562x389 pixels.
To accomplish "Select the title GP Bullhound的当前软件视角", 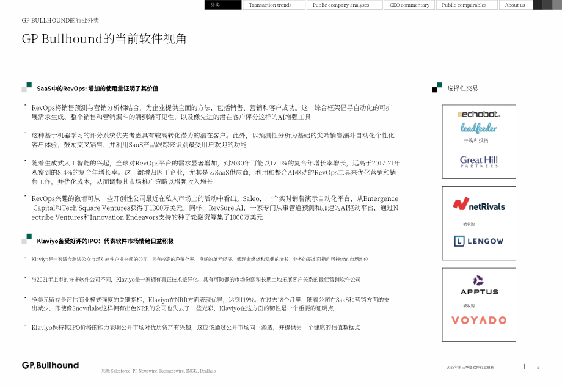I will [x=104, y=38].
